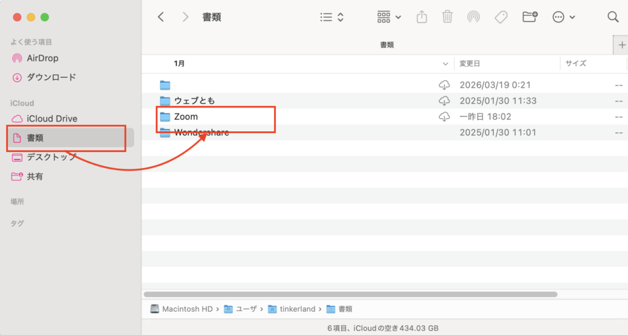Open the group-by grid dropdown
Viewport: 628px width, 335px height.
click(389, 17)
